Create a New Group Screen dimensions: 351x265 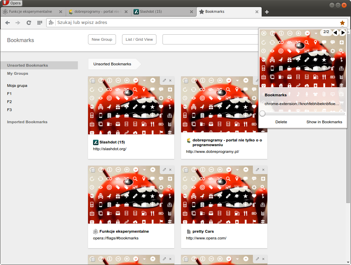(x=102, y=39)
